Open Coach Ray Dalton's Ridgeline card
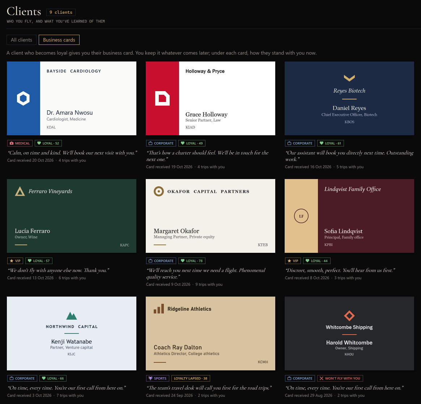 coord(210,333)
